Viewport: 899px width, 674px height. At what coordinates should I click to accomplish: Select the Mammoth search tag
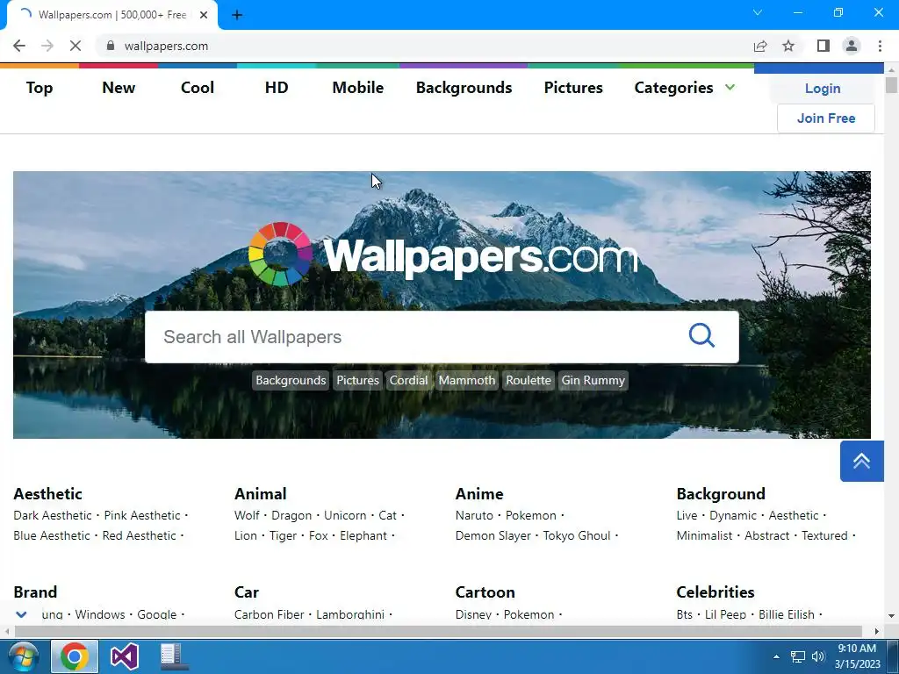point(467,381)
